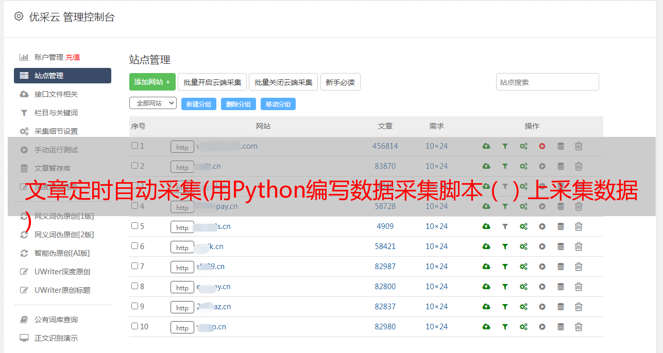Open 智能伪原创[AI版] in the sidebar
This screenshot has height=353, width=663.
tap(62, 253)
